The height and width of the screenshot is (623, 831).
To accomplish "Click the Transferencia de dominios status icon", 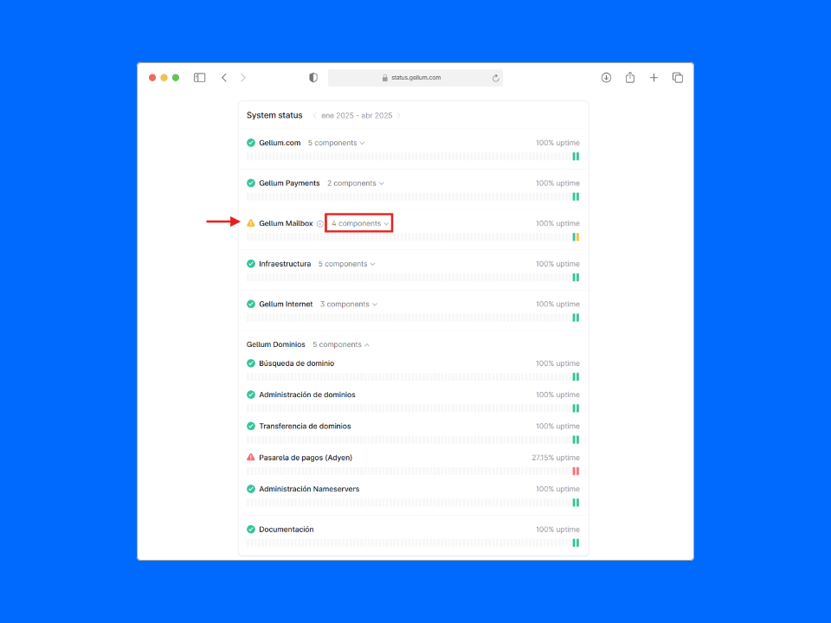I will coord(251,426).
